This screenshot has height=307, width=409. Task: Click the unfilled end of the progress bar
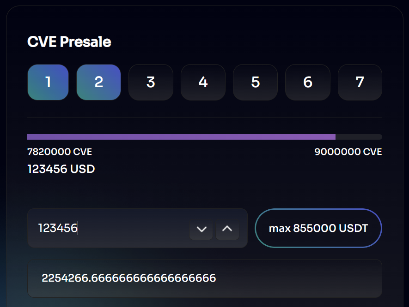(x=359, y=137)
